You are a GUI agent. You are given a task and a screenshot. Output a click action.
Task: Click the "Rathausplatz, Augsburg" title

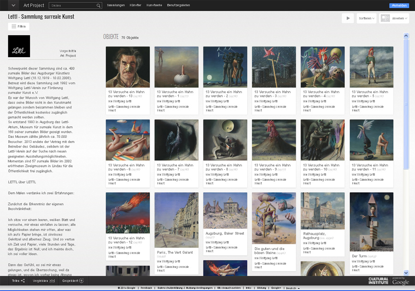coord(314,236)
